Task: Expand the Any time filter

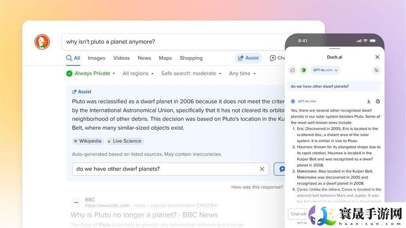Action: click(x=242, y=73)
